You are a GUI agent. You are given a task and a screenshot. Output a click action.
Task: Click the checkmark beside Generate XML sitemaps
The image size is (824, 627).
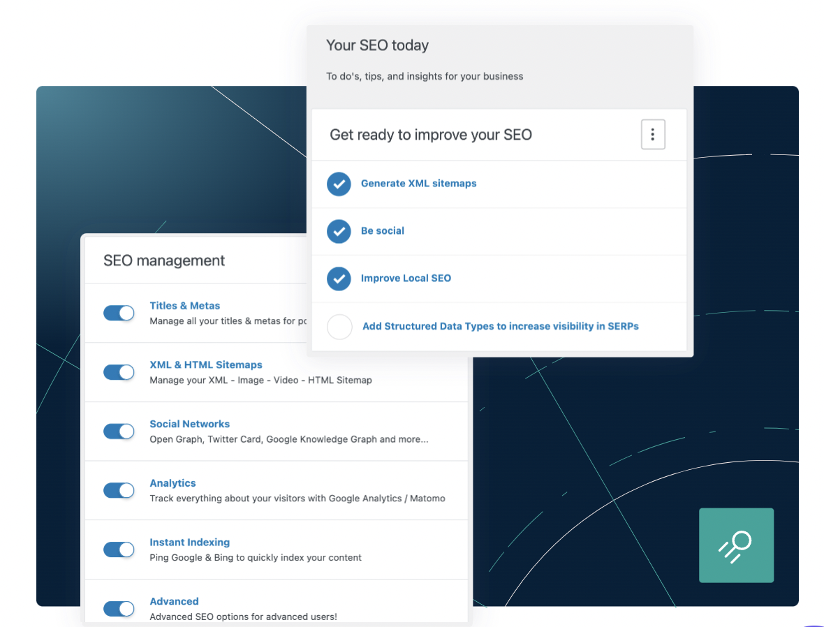pyautogui.click(x=339, y=184)
